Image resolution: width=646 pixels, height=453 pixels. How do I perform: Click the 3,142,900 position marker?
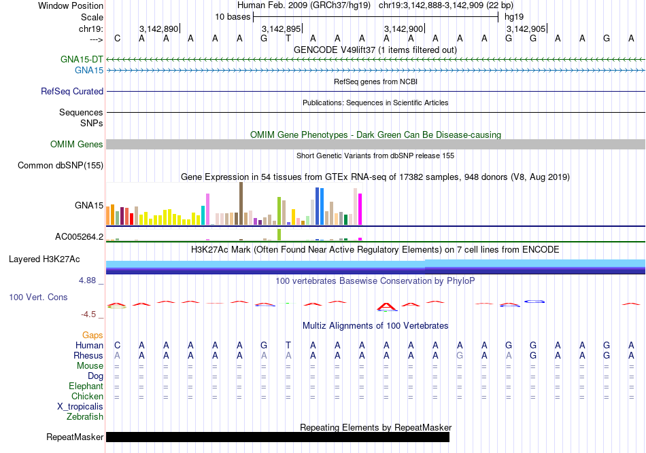[404, 29]
